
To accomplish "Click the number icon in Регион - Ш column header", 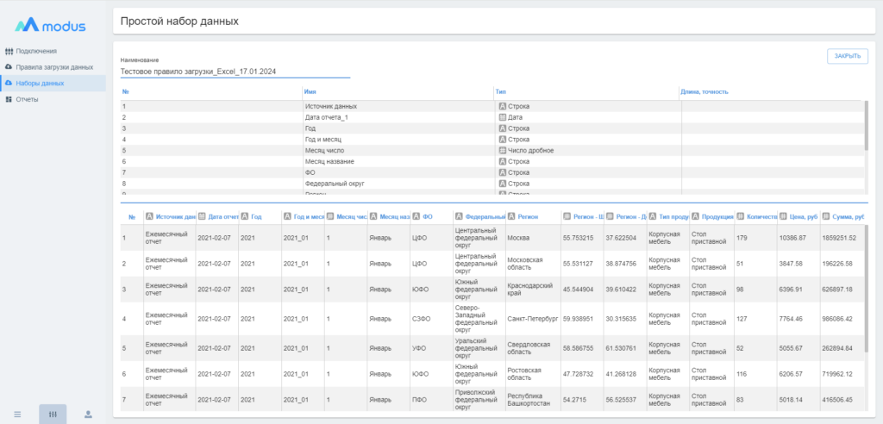I will click(567, 216).
